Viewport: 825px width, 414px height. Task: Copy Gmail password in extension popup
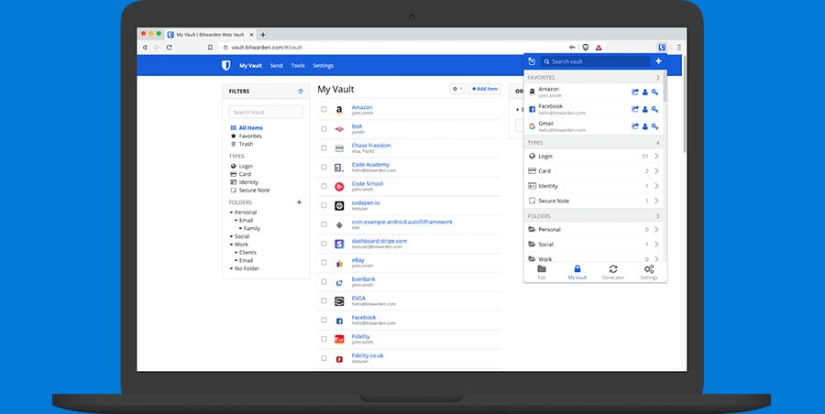tap(654, 126)
